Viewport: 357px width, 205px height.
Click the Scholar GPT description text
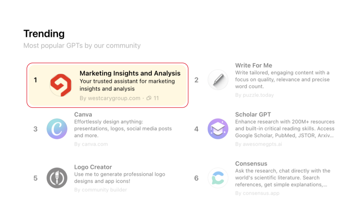(285, 129)
